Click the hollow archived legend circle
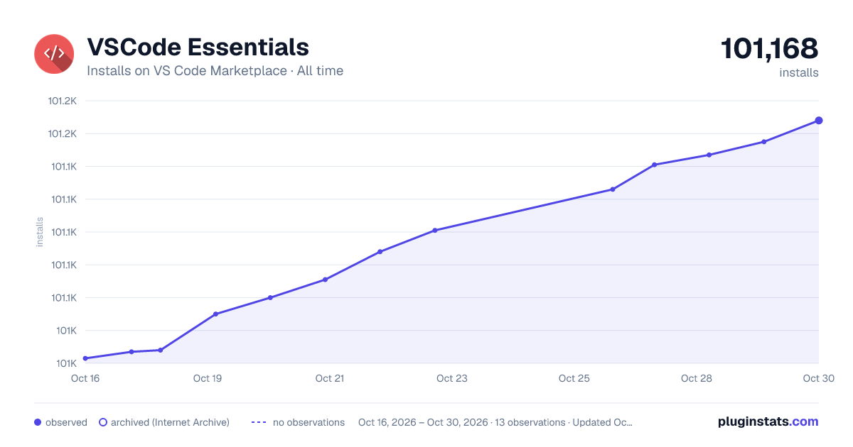853x447 pixels. pos(103,422)
